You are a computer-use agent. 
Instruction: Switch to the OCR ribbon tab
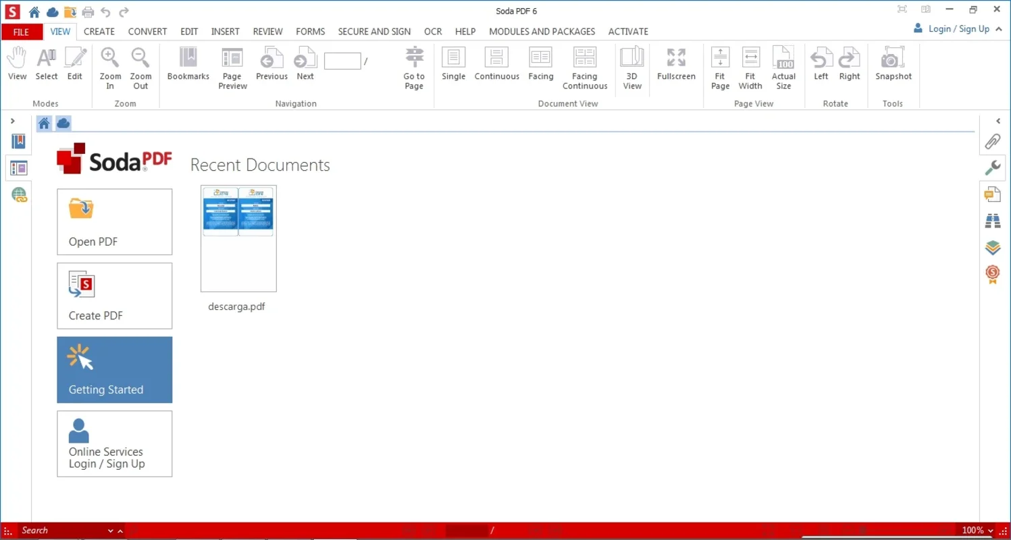[x=433, y=32]
